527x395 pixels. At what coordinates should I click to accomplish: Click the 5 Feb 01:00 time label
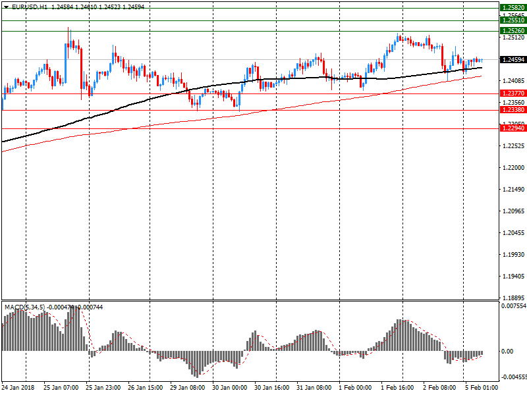click(x=482, y=388)
